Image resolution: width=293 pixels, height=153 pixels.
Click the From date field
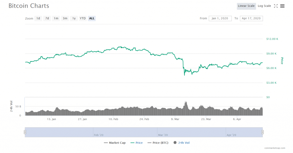220,19
